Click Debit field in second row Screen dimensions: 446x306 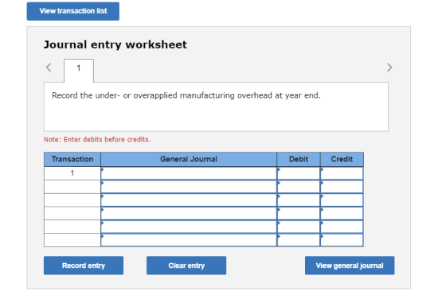coord(299,187)
